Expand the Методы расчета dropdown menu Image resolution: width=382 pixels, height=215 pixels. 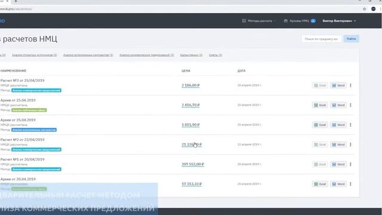click(x=259, y=21)
